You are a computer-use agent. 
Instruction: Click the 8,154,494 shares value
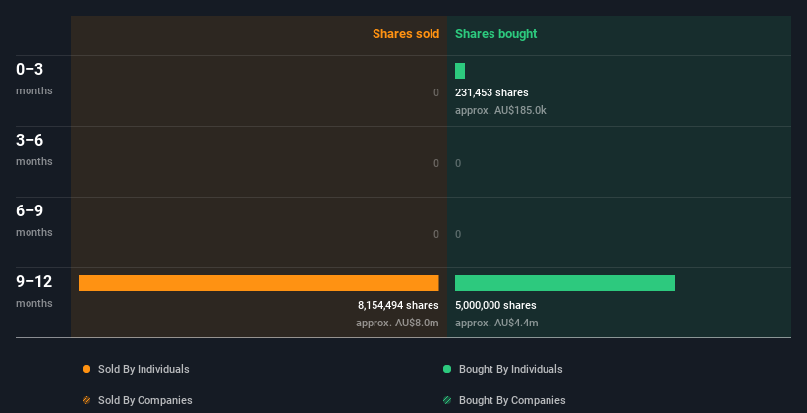coord(398,306)
